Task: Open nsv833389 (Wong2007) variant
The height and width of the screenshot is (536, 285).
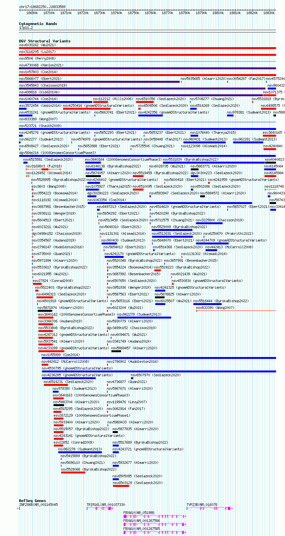Action: point(38,119)
